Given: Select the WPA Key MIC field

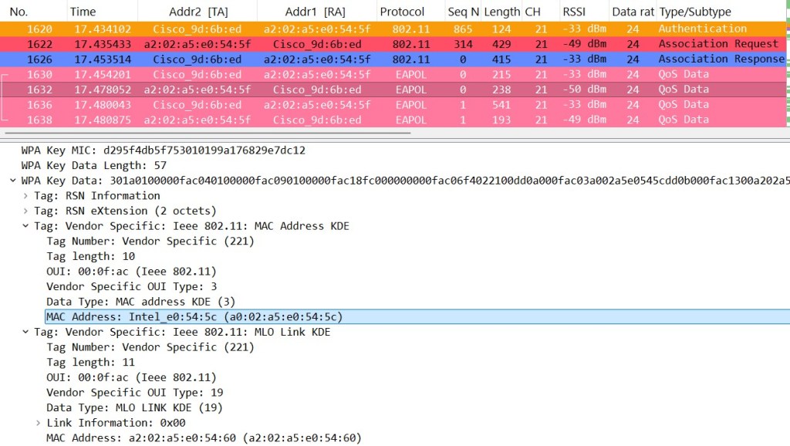Looking at the screenshot, I should pyautogui.click(x=163, y=150).
